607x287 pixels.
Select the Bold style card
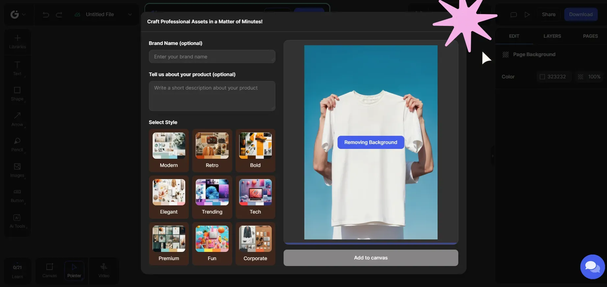click(255, 151)
